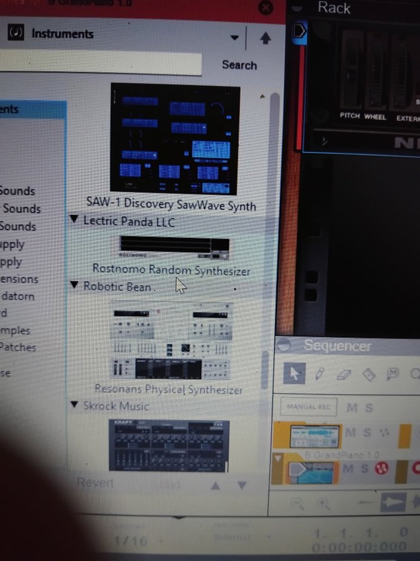Click the song position time display
The height and width of the screenshot is (561, 420).
click(359, 547)
